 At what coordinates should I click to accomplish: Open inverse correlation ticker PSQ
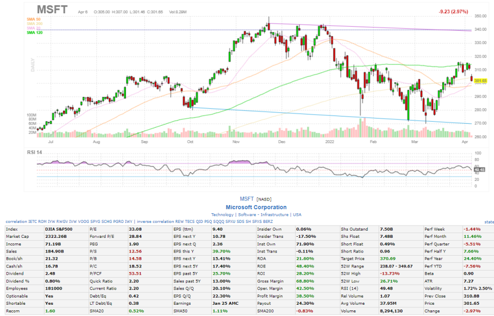208,221
